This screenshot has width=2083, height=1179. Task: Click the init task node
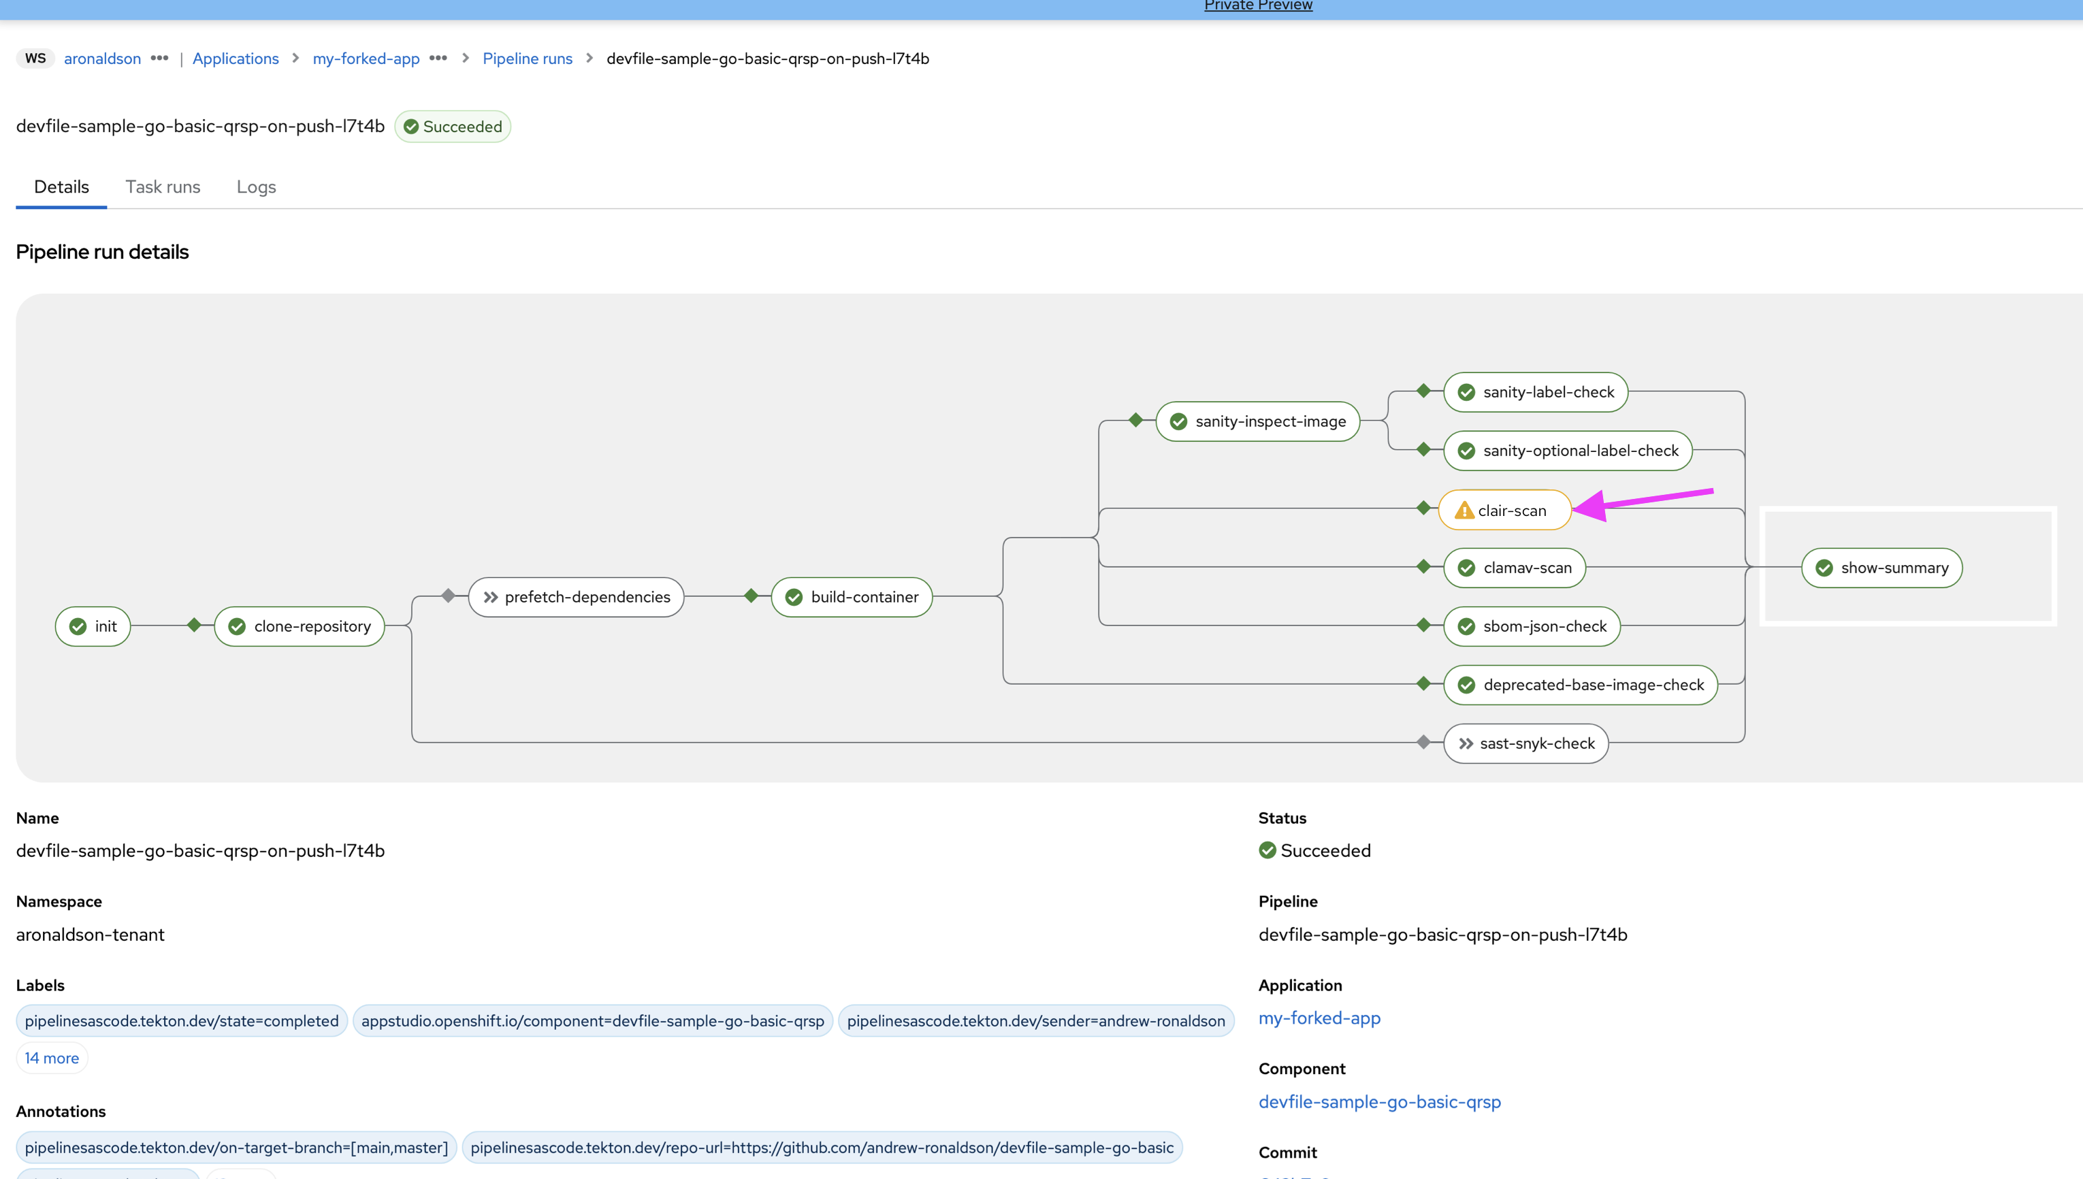coord(93,626)
